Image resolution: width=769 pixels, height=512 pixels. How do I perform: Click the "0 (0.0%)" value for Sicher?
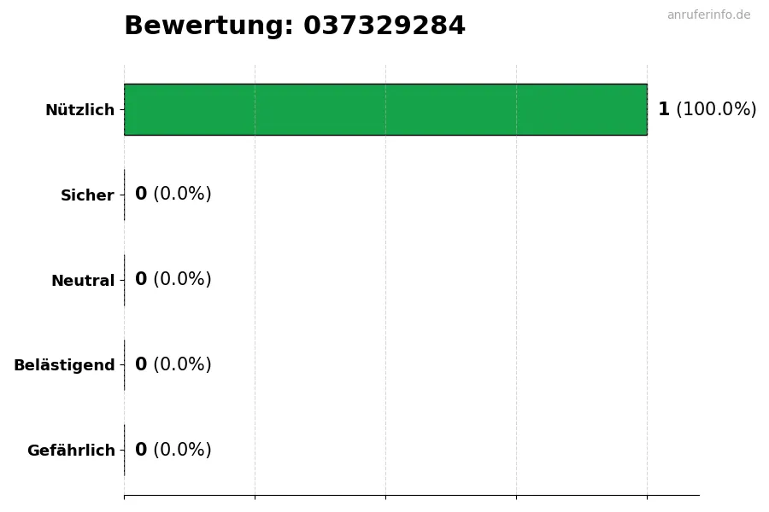coord(173,195)
